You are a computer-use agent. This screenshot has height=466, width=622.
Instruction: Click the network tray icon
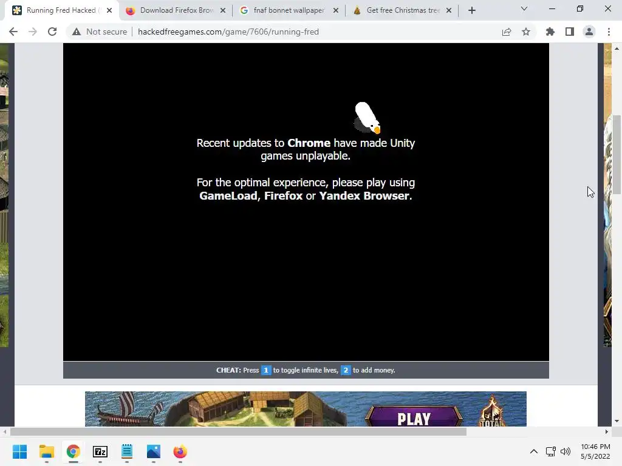coord(550,451)
